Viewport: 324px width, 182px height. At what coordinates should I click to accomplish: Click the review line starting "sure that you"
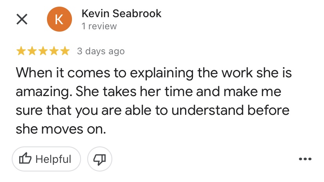(x=153, y=111)
